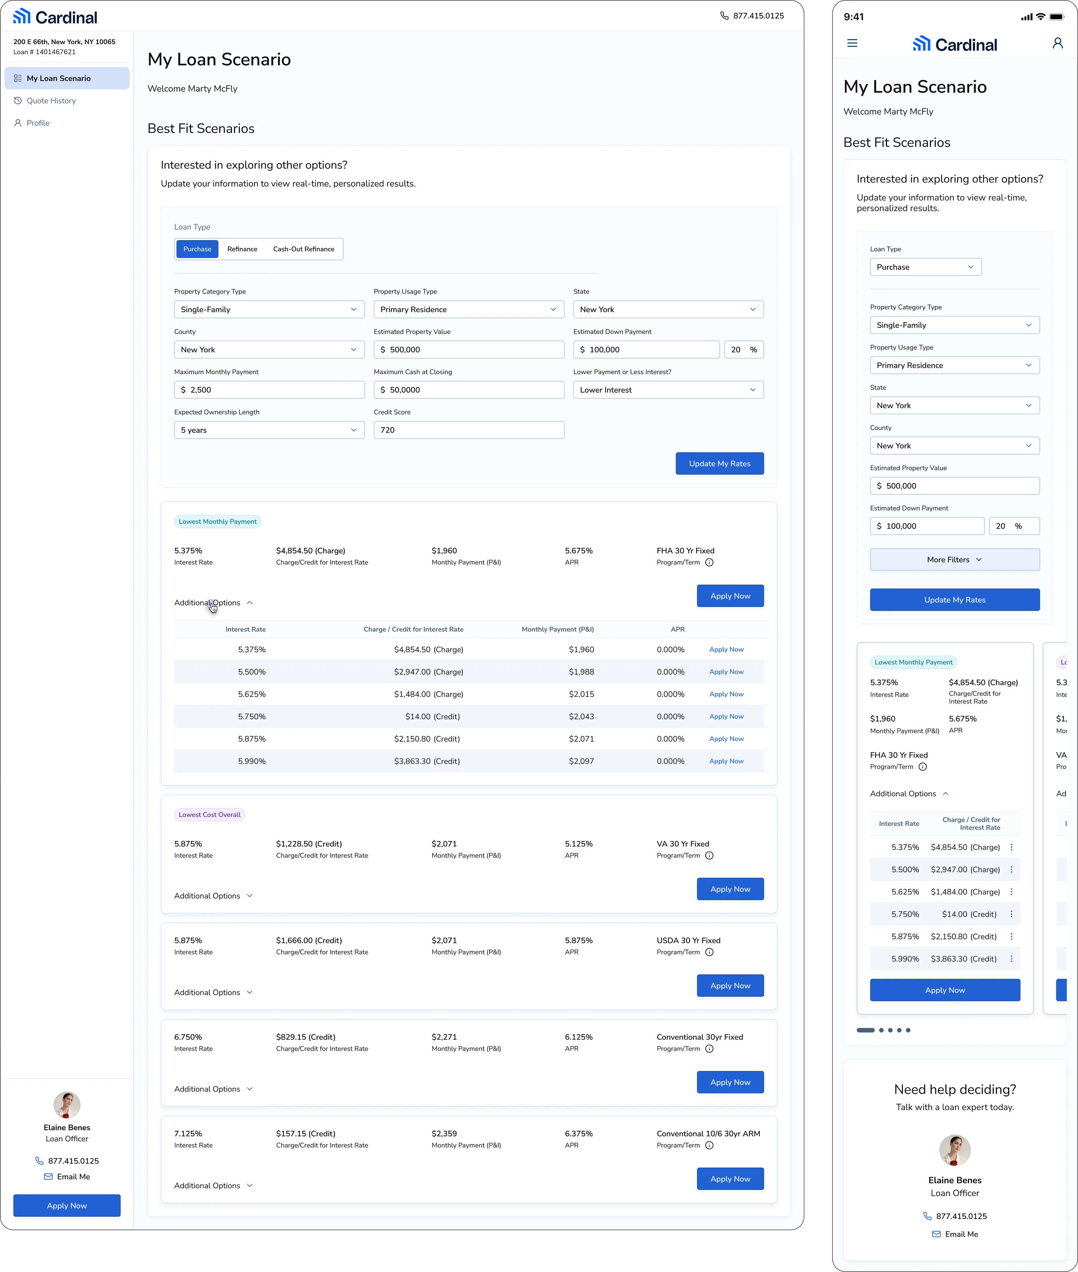Open kebab menu for mobile 5.875% row
1078x1272 pixels.
point(1011,937)
